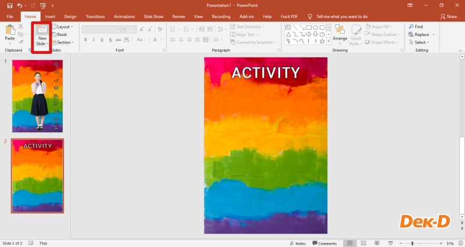Viewport: 465px width, 247px height.
Task: Switch to the Design tab
Action: point(70,17)
